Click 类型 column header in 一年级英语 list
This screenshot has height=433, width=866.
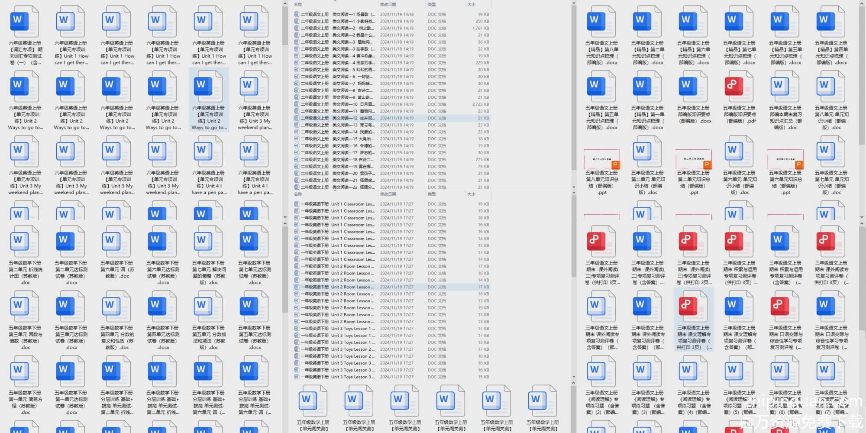click(432, 194)
